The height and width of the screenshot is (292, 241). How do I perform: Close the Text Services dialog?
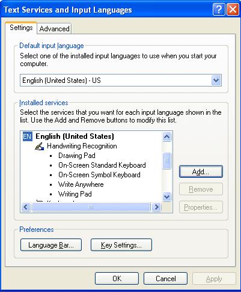click(x=233, y=9)
